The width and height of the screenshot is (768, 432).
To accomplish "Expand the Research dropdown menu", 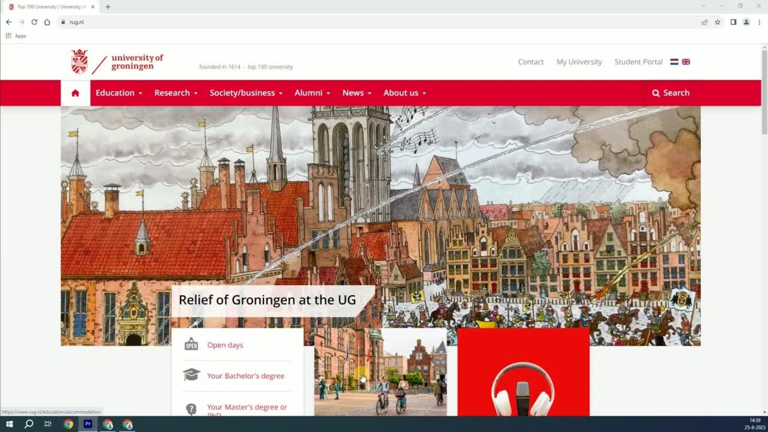I will tap(176, 93).
